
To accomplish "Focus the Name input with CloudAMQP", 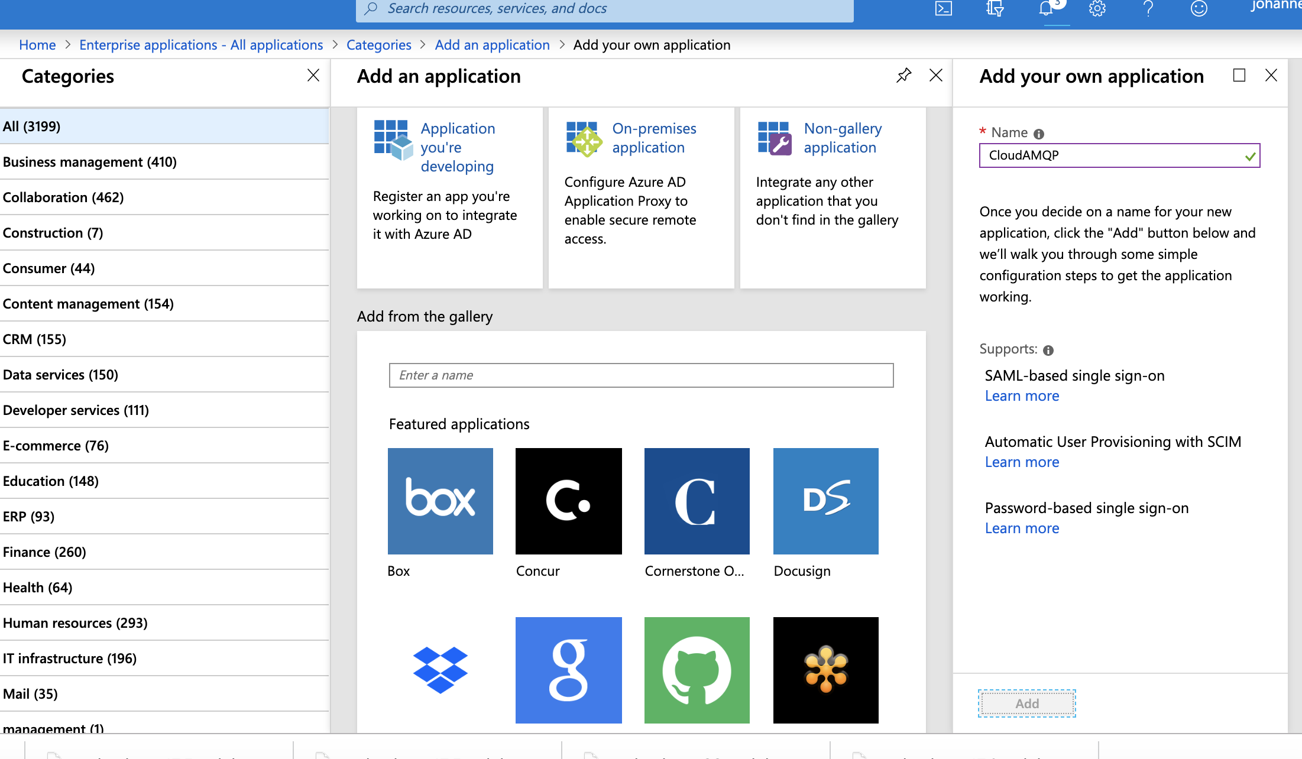I will click(x=1119, y=155).
